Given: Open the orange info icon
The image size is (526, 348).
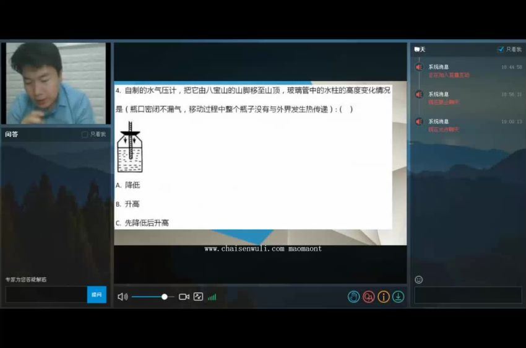Looking at the screenshot, I should click(384, 297).
